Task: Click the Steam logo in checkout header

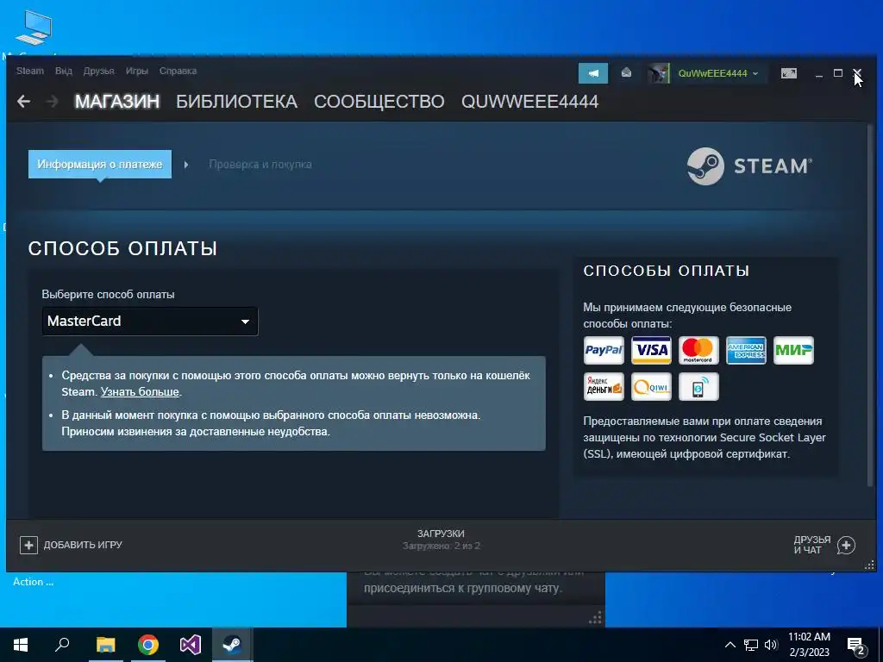Action: pyautogui.click(x=749, y=166)
